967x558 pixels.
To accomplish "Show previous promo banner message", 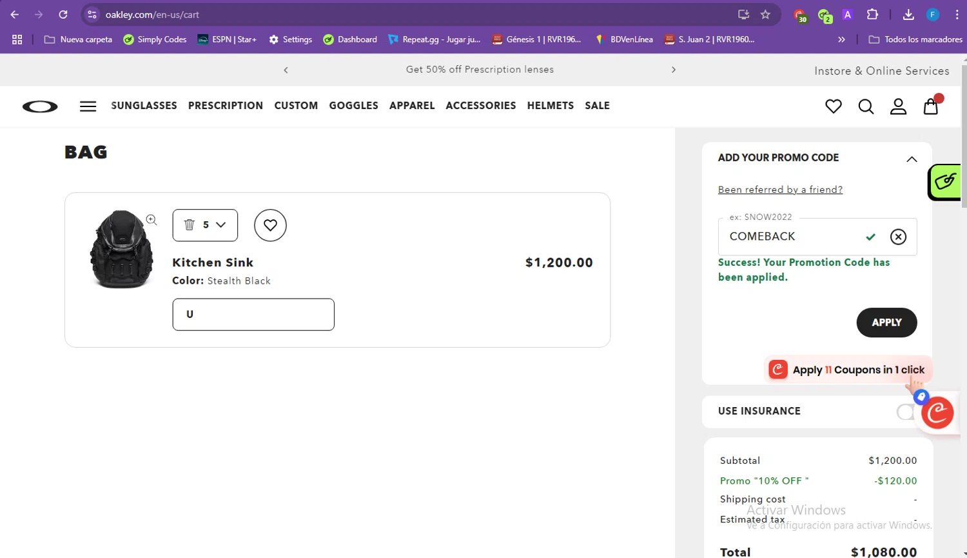I will point(286,70).
